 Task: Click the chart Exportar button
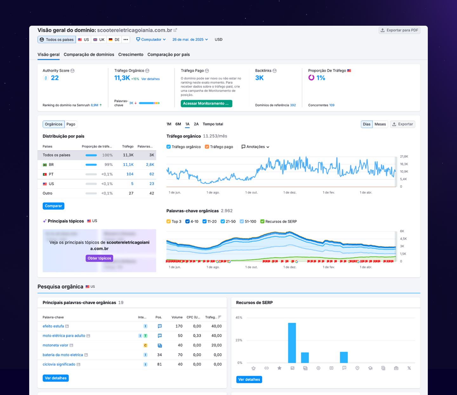point(402,124)
